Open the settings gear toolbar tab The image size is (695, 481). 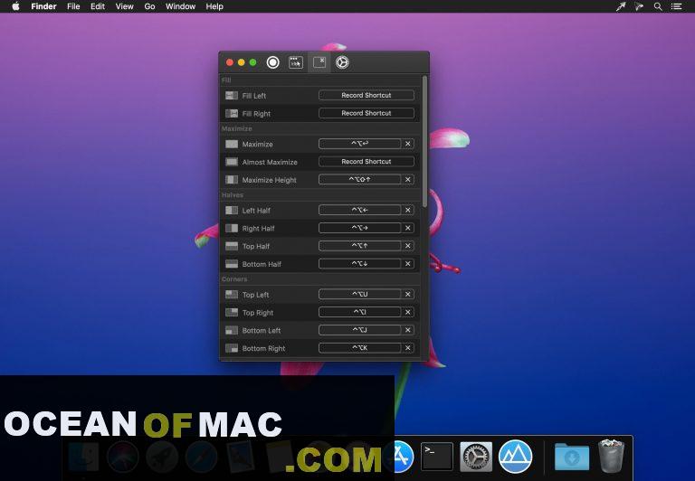[x=342, y=62]
